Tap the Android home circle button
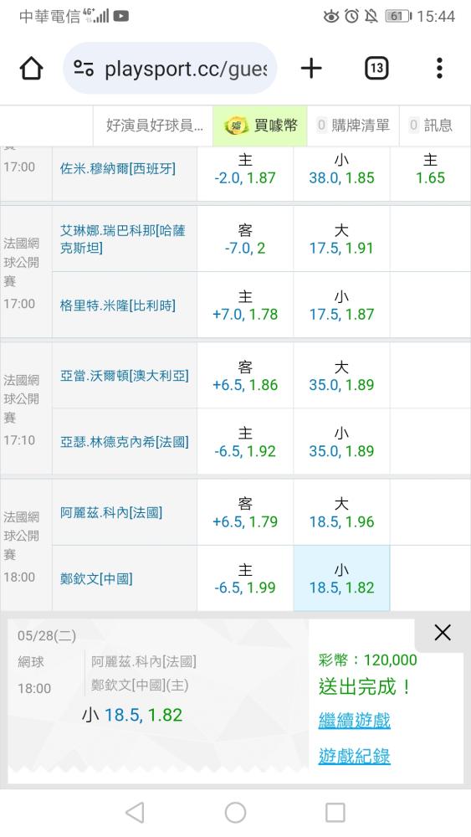The image size is (471, 837). coord(235,813)
